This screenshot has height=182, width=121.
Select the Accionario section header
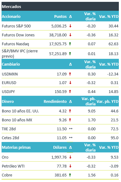click(11, 17)
